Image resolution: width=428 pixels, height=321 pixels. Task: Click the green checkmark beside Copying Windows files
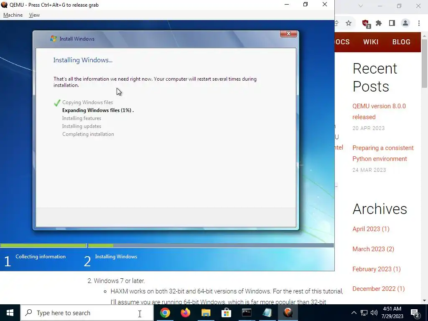pos(57,103)
